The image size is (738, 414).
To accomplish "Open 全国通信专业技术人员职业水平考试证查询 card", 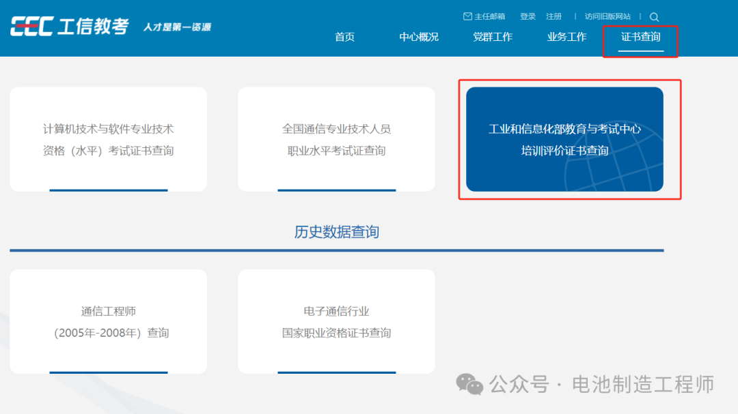I will pyautogui.click(x=336, y=139).
